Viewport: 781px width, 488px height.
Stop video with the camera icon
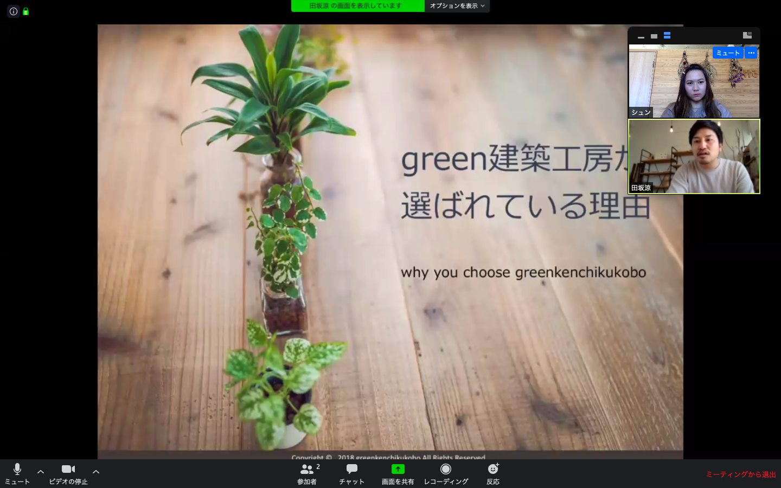(68, 470)
